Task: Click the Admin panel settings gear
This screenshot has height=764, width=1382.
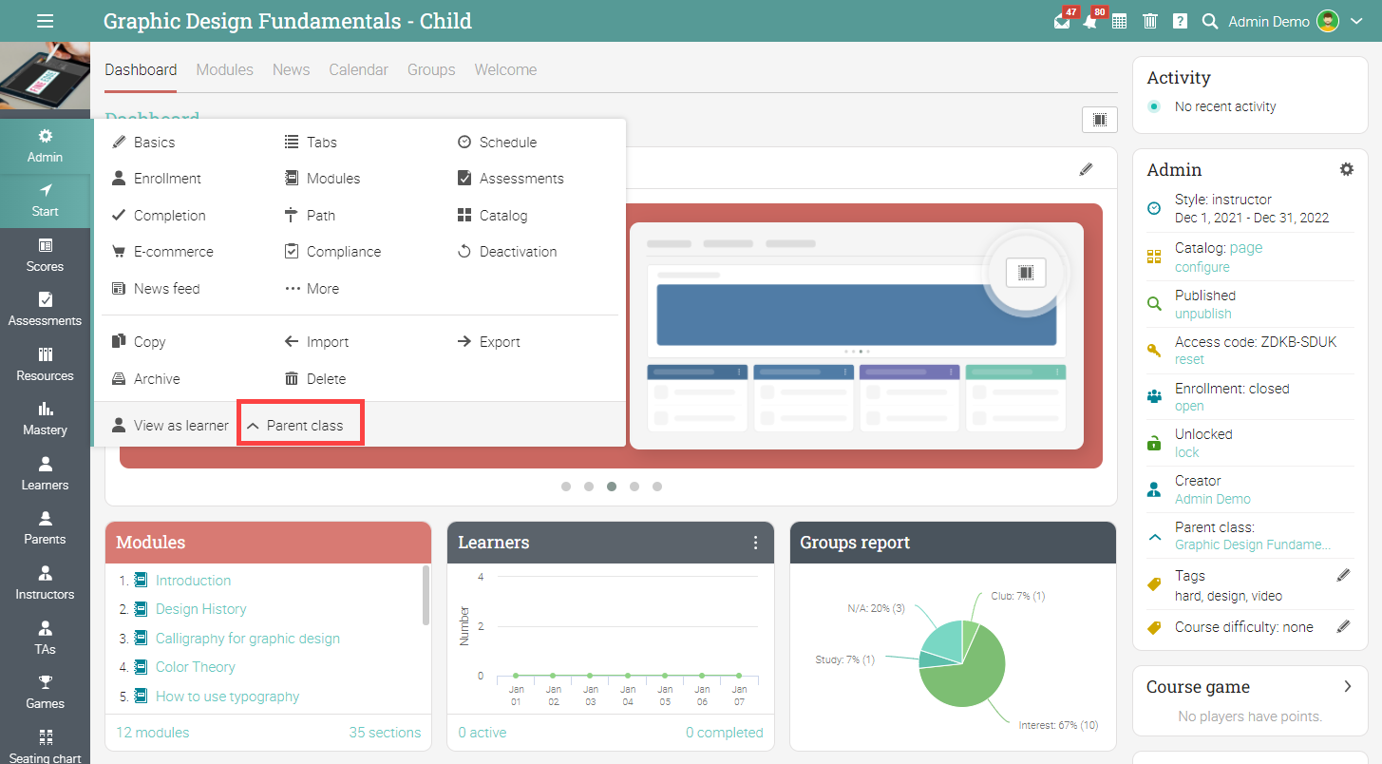Action: point(1346,169)
